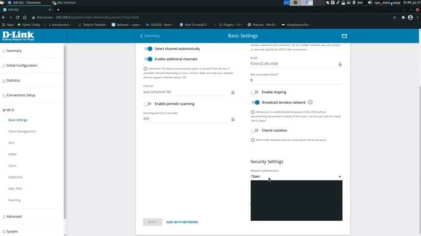The image size is (421, 236).
Task: Expand the System sidebar section
Action: 12,231
